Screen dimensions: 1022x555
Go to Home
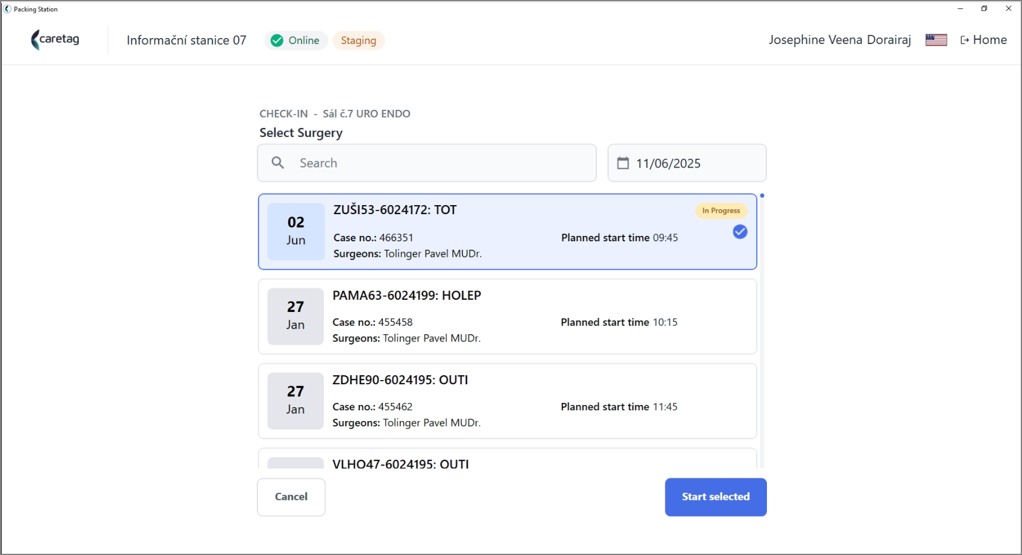click(x=983, y=40)
